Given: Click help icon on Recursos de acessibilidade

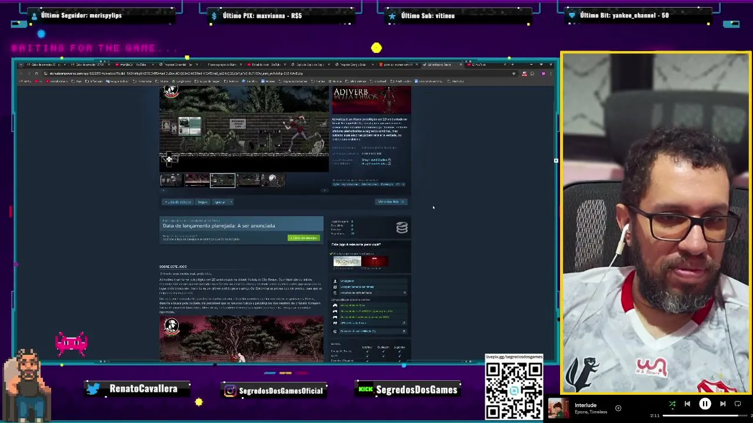Looking at the screenshot, I should [404, 331].
